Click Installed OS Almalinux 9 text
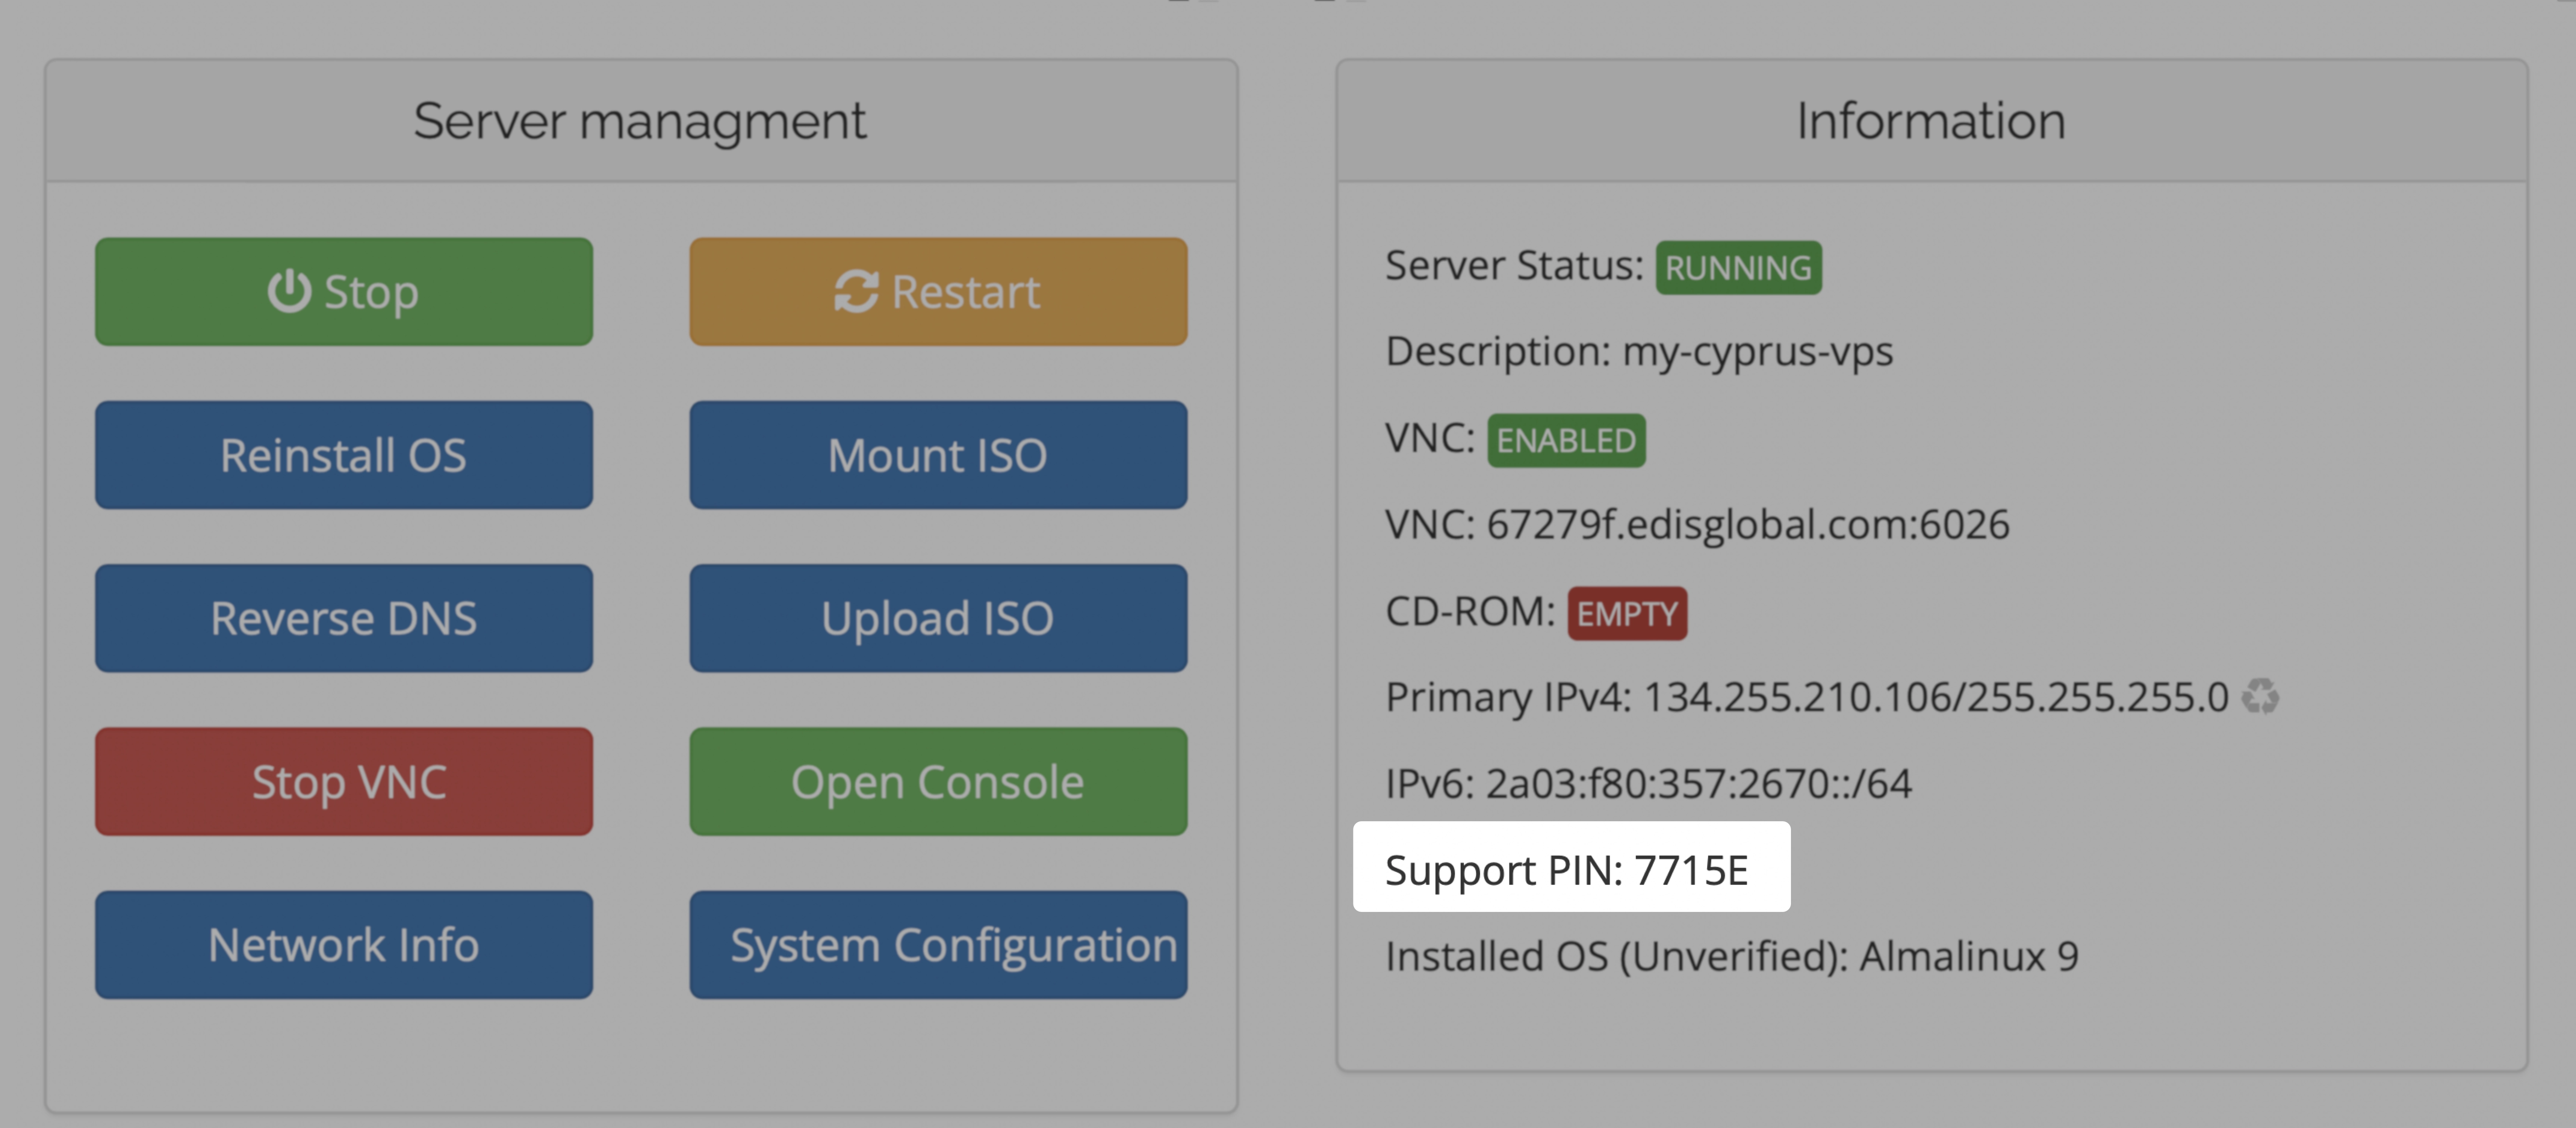 [x=1732, y=957]
